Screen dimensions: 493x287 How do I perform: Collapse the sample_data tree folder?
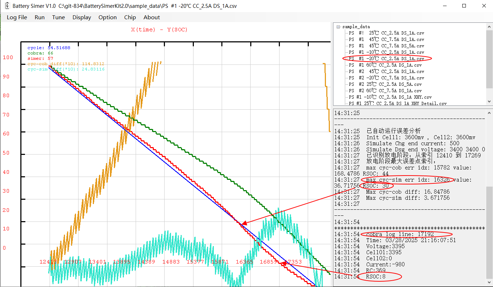coord(338,27)
